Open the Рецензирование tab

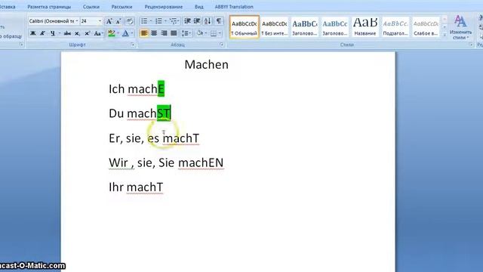[x=164, y=7]
